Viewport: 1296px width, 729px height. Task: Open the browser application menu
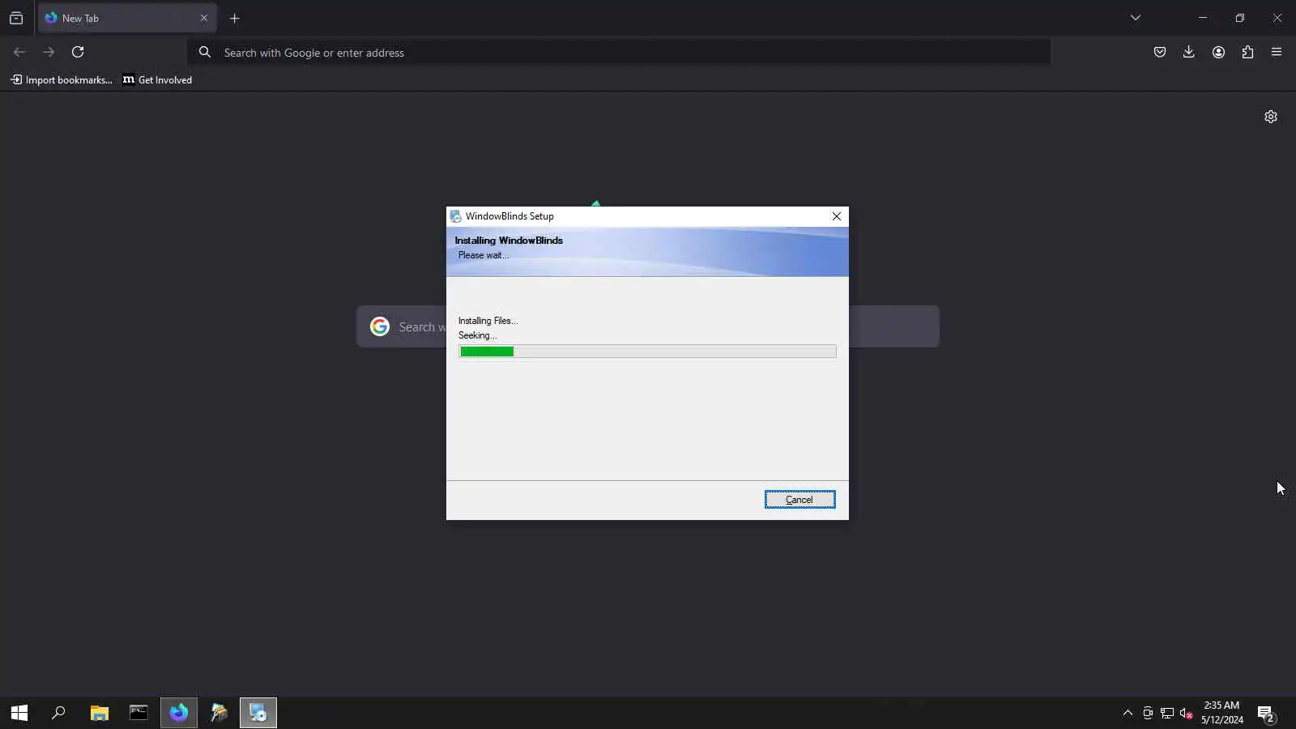coord(1277,52)
